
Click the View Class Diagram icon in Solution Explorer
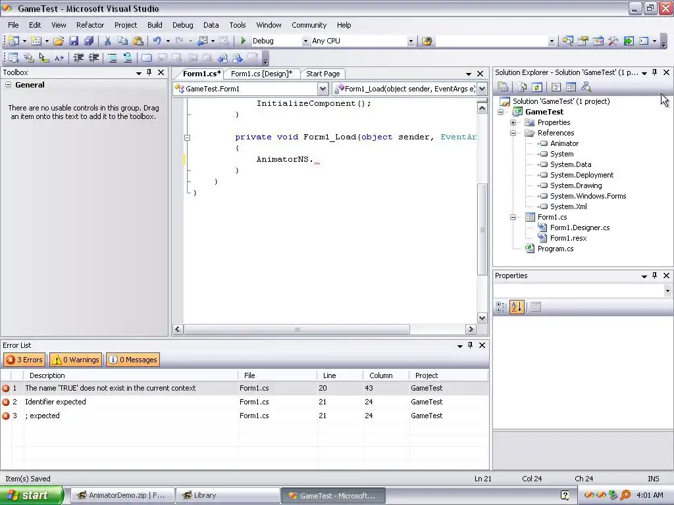586,87
